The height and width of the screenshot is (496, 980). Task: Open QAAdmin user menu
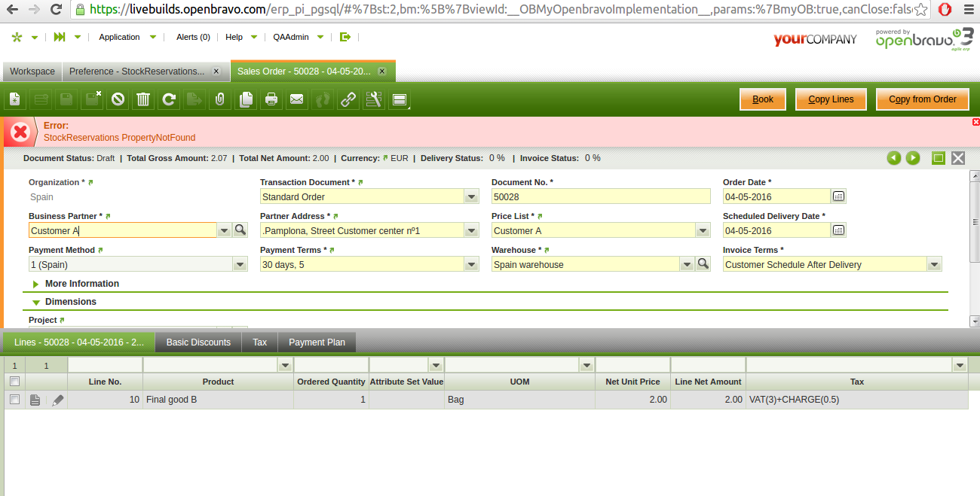[x=299, y=37]
